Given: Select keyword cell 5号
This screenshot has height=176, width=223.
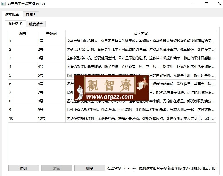Looking at the screenshot, I should (51, 75).
